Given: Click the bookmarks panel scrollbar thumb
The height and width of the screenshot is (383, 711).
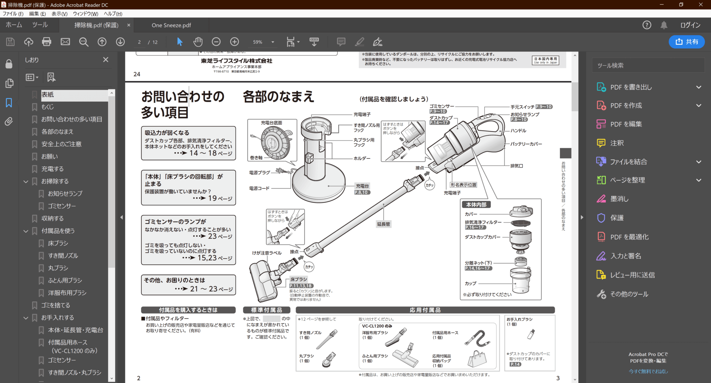Looking at the screenshot, I should [112, 181].
